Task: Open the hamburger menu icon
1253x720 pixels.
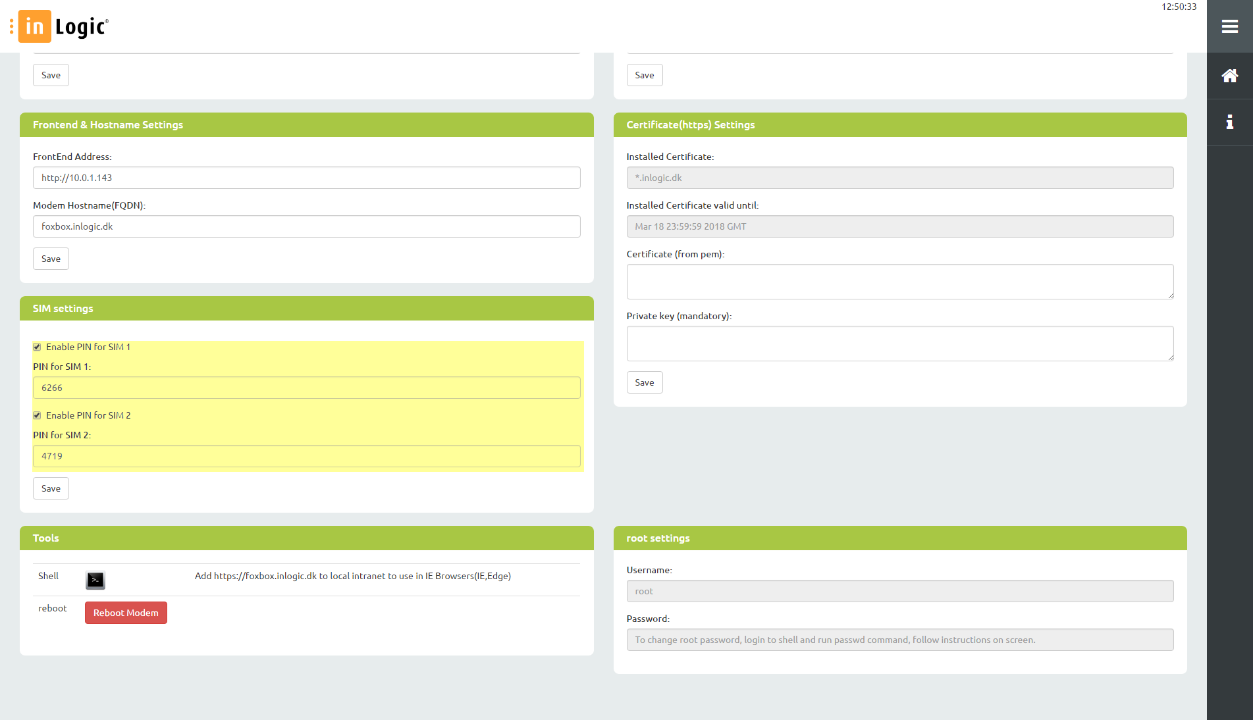Action: (x=1229, y=26)
